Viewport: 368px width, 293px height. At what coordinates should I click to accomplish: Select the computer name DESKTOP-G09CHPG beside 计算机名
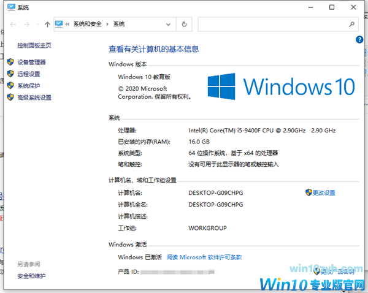(216, 193)
